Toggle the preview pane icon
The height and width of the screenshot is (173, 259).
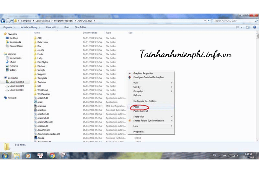coord(247,27)
